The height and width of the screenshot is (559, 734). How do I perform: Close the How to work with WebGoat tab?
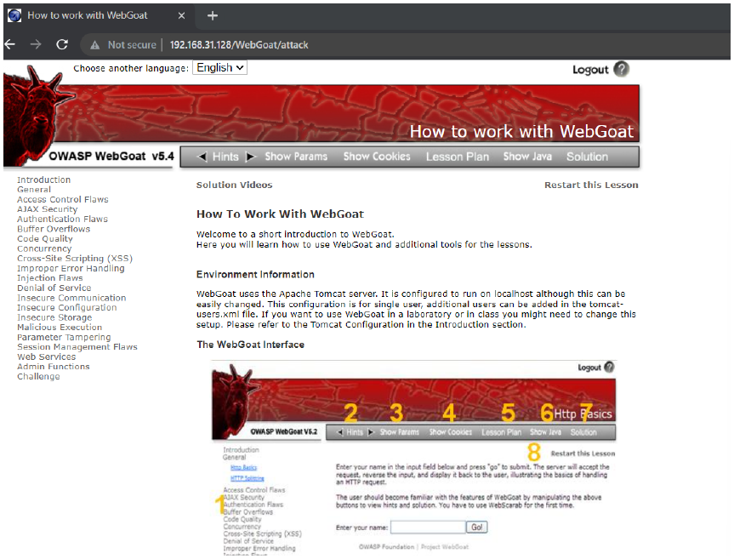pos(182,16)
